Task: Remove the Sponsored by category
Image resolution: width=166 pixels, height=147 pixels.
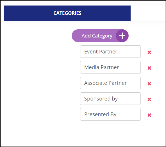Action: [x=149, y=99]
